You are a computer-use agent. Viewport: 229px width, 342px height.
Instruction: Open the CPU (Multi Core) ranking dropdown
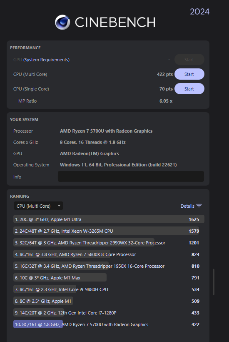(x=38, y=206)
